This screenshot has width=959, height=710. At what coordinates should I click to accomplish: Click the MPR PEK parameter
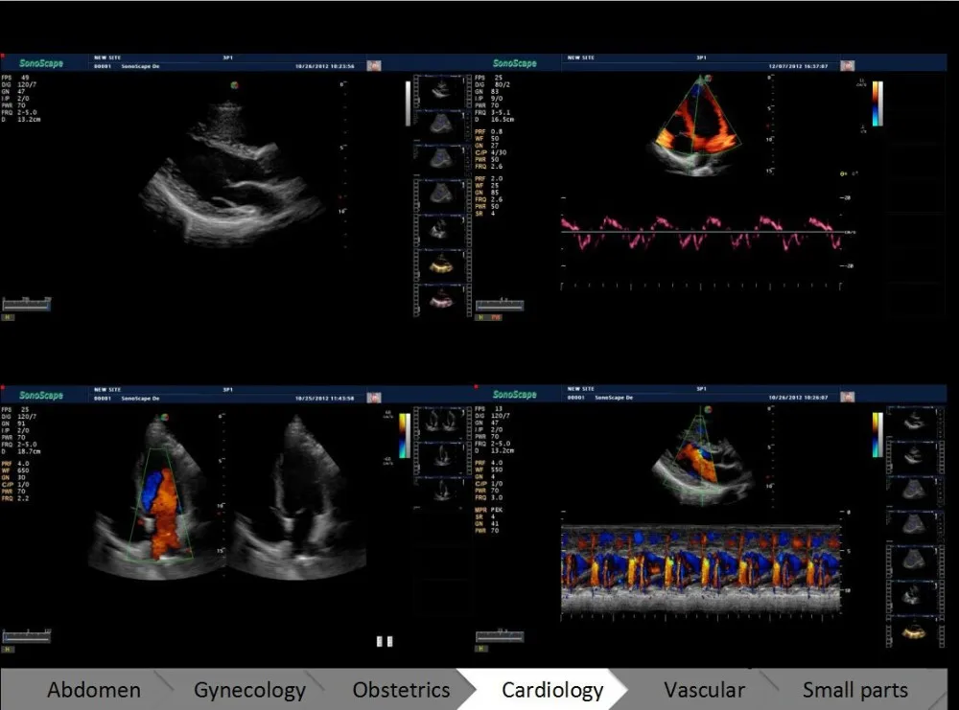[489, 510]
